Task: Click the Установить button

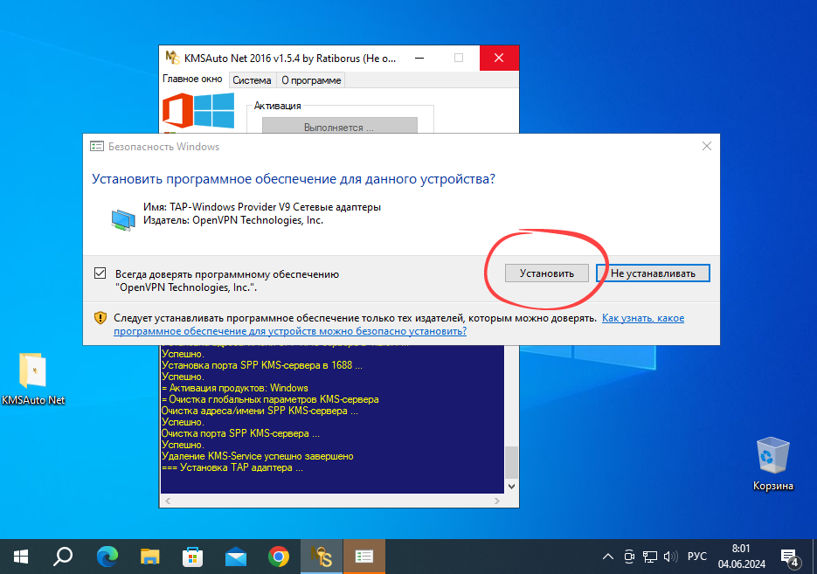Action: [547, 273]
